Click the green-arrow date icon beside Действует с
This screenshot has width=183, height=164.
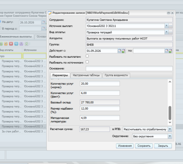tap(124, 51)
